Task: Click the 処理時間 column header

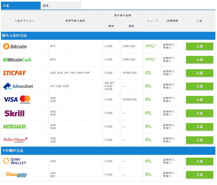Action: pyautogui.click(x=172, y=21)
